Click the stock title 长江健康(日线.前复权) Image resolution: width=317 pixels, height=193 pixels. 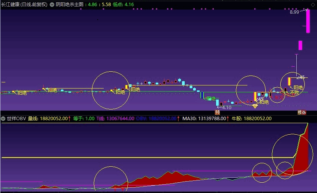click(x=24, y=5)
